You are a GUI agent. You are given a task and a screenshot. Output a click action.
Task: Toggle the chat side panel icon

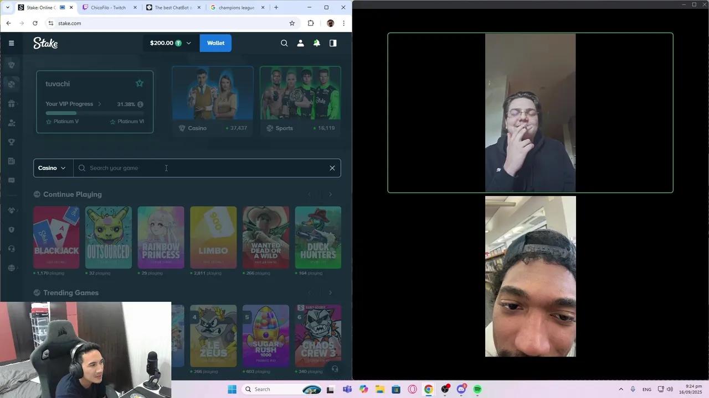[x=333, y=43]
